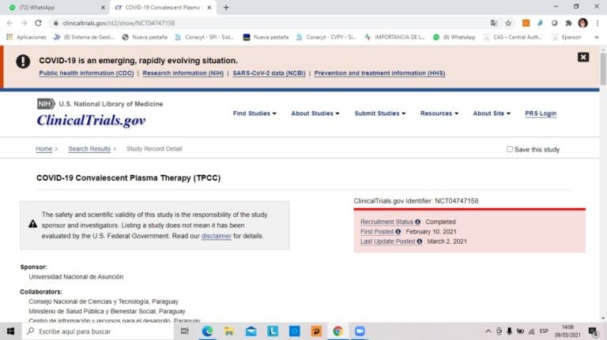Go back to the previous page

point(9,23)
